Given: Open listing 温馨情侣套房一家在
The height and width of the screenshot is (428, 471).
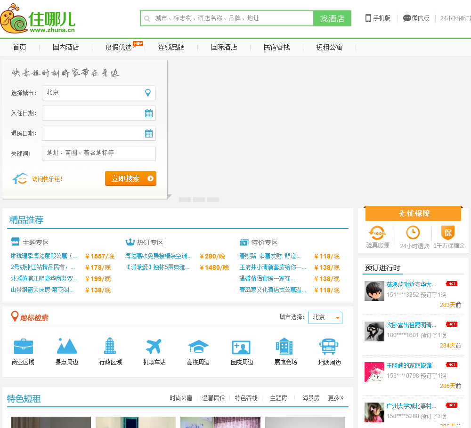Looking at the screenshot, I should [x=267, y=278].
